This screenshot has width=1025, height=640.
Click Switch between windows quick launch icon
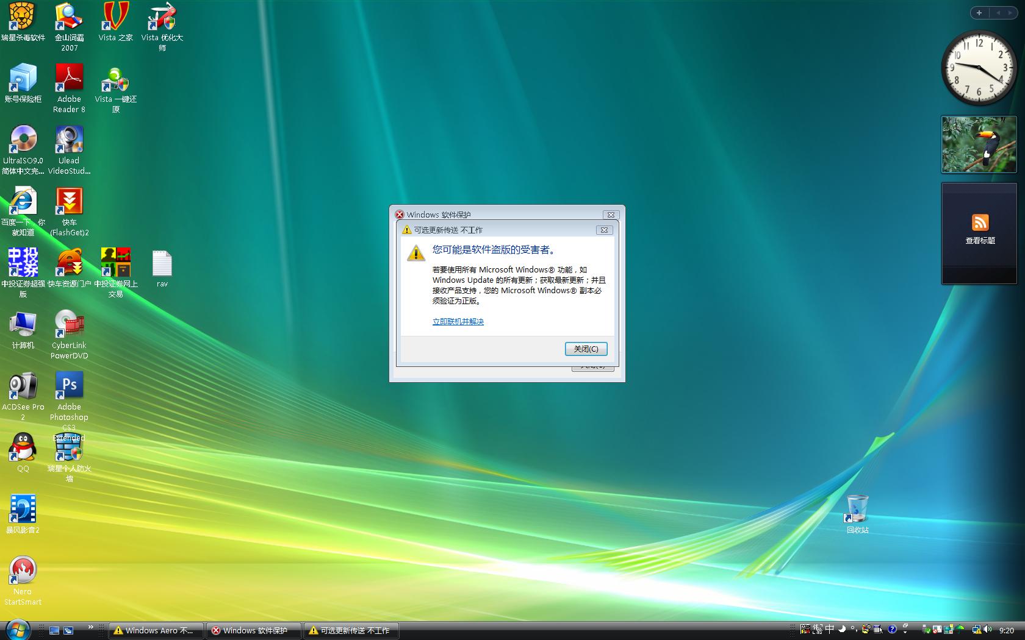coord(68,630)
